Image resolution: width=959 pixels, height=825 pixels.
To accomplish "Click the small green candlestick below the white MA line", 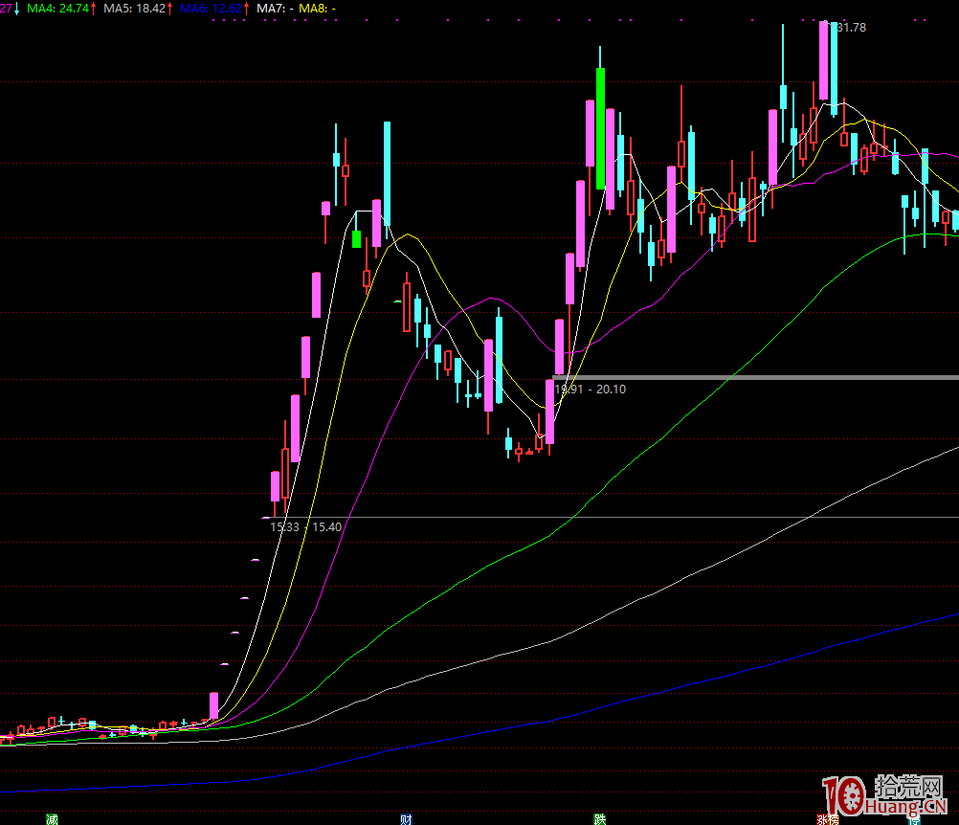I will 356,238.
